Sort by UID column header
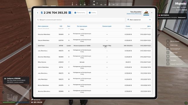This screenshot has width=188, height=105. click(61, 26)
